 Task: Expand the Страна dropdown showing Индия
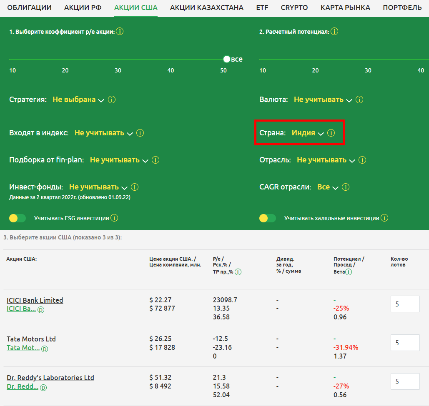[x=308, y=133]
